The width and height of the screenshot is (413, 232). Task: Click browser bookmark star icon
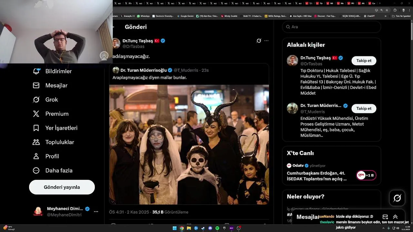point(387,10)
